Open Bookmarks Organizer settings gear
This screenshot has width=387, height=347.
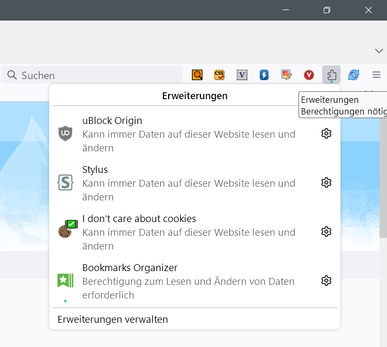326,281
